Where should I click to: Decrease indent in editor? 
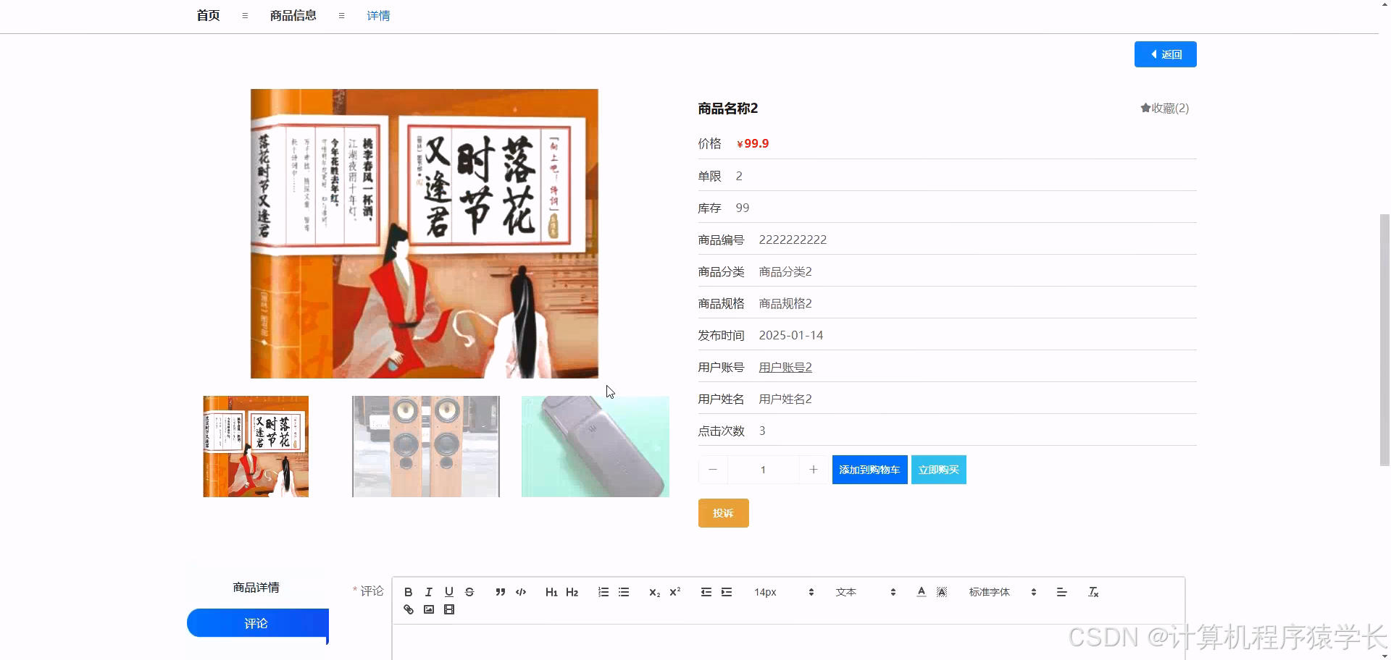pyautogui.click(x=706, y=592)
